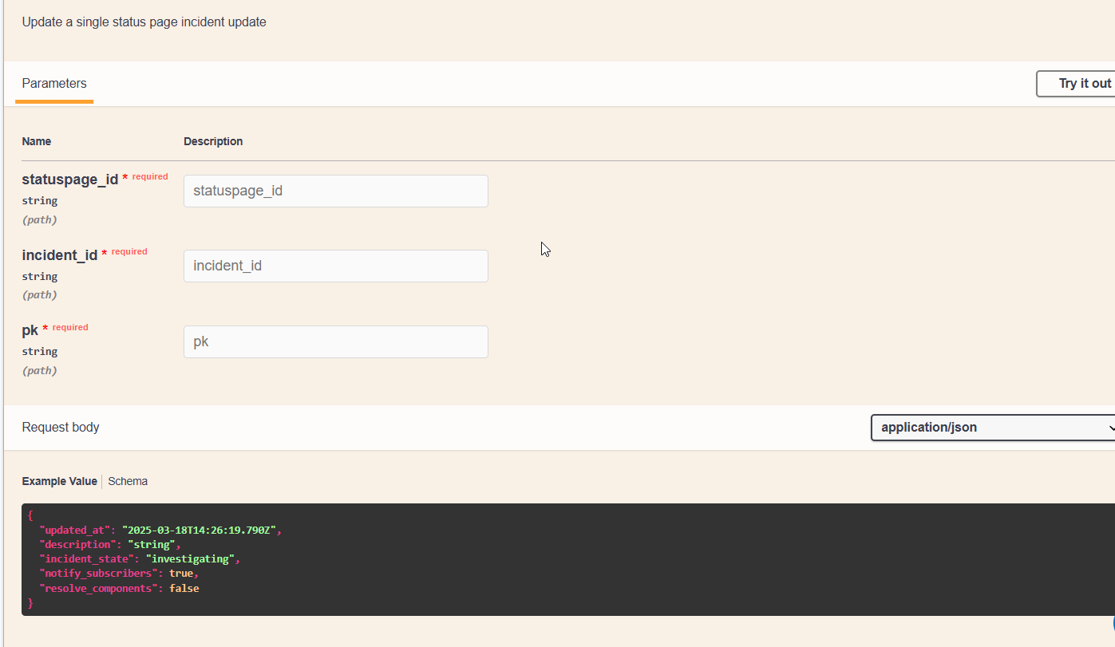Click the incident_id parameter name
This screenshot has width=1115, height=647.
point(60,255)
